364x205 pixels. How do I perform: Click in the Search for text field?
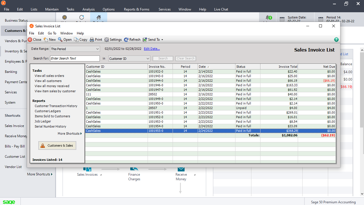(x=75, y=58)
